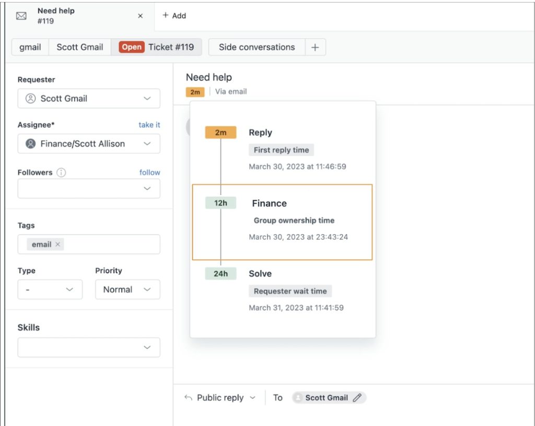Click the user avatar icon in Requester field
535x426 pixels.
point(30,98)
